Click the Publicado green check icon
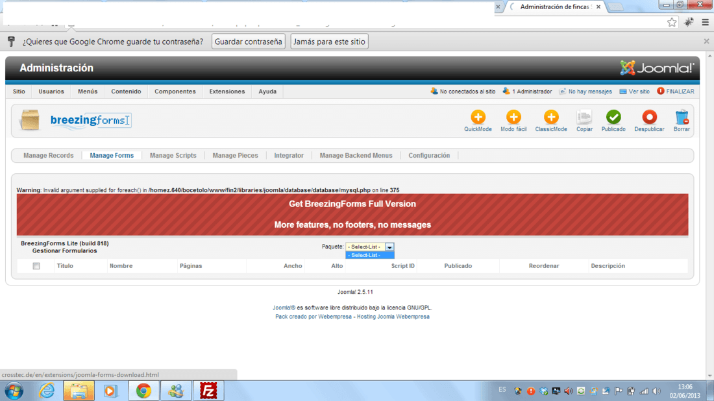 [x=613, y=117]
